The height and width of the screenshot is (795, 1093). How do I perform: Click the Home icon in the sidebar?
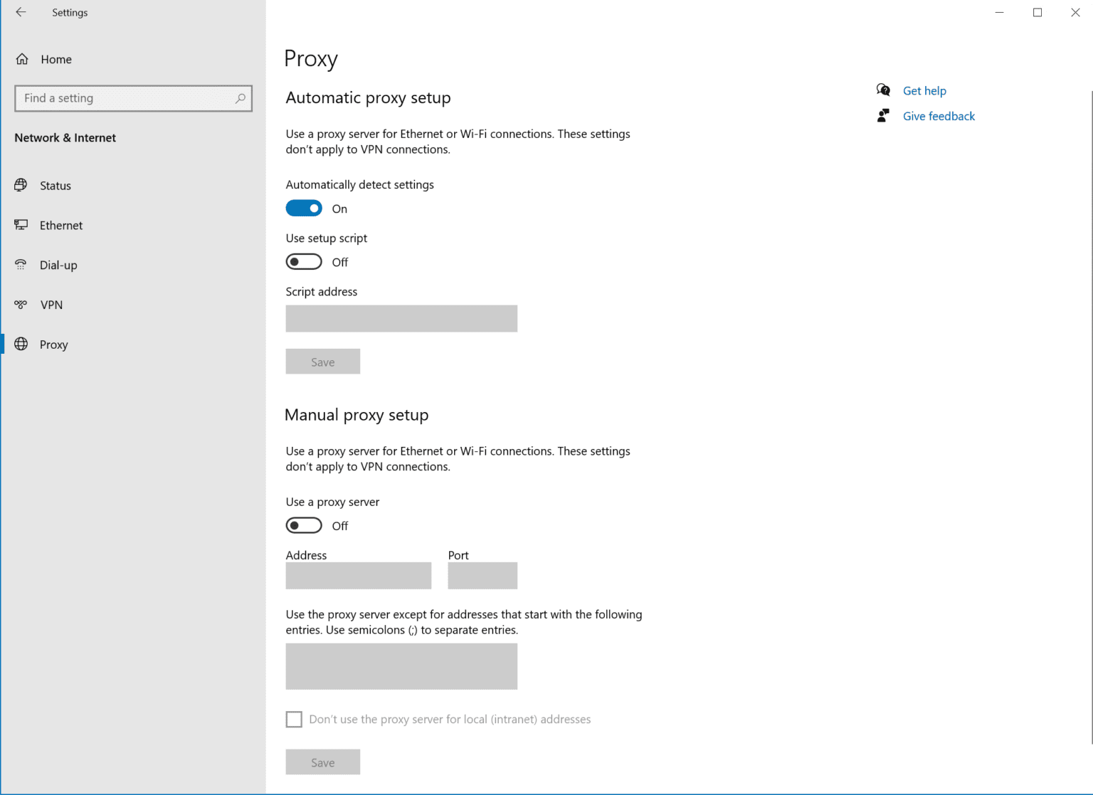pyautogui.click(x=21, y=59)
